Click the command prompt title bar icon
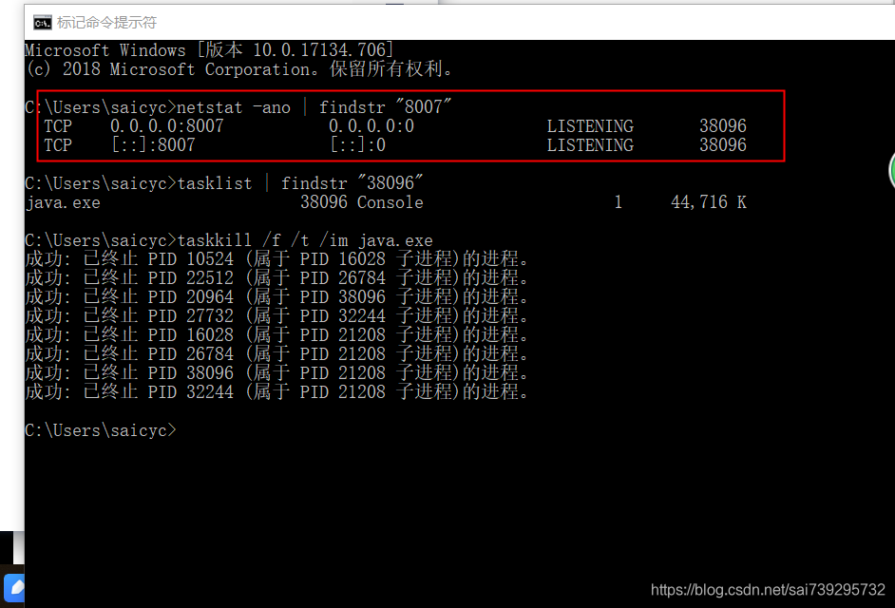Viewport: 895px width, 608px height. [42, 23]
